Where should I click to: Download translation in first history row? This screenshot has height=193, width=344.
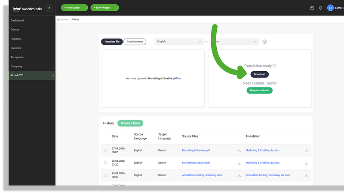tap(306, 151)
